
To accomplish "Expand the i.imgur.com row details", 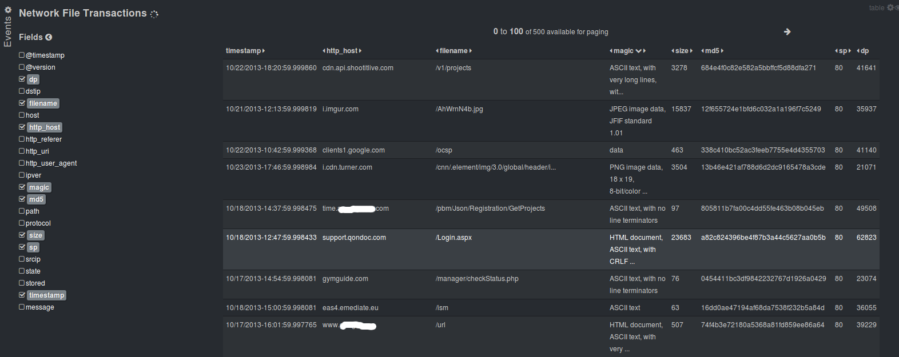I will 340,109.
